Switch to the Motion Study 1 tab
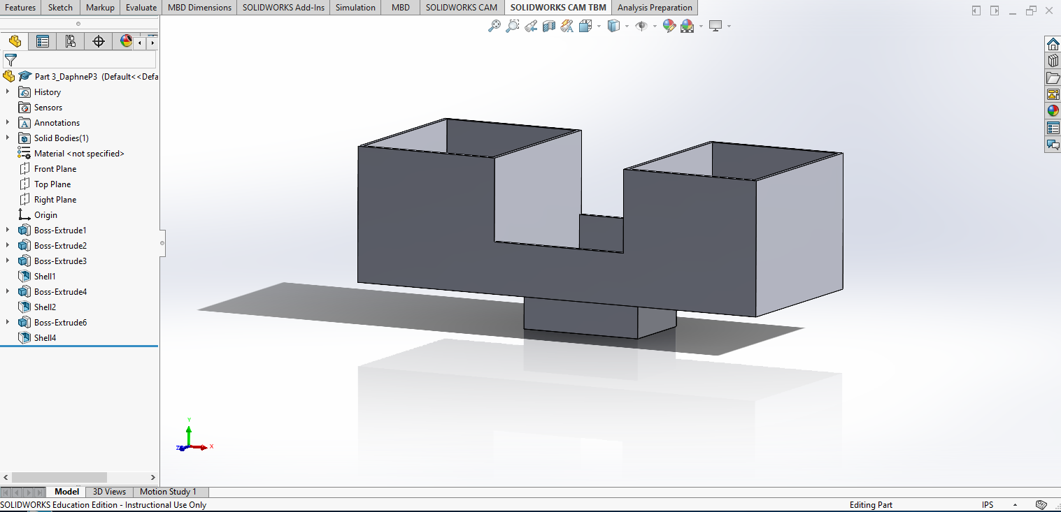Viewport: 1061px width, 512px height. (168, 492)
